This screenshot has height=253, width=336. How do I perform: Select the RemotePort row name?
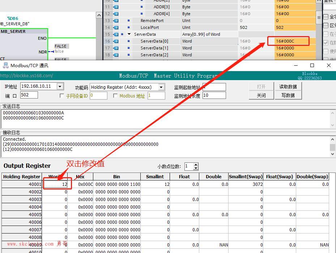point(152,21)
